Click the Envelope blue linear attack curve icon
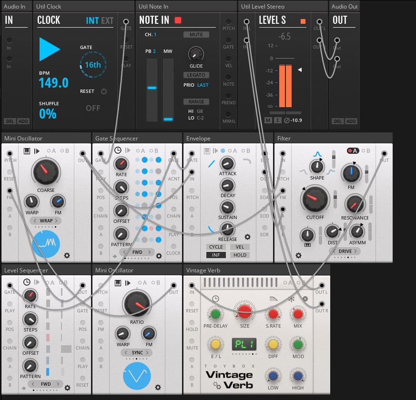The image size is (416, 400). pyautogui.click(x=212, y=163)
